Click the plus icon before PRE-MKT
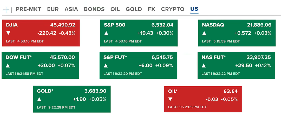Screen dimensions: 281x119 [6, 10]
